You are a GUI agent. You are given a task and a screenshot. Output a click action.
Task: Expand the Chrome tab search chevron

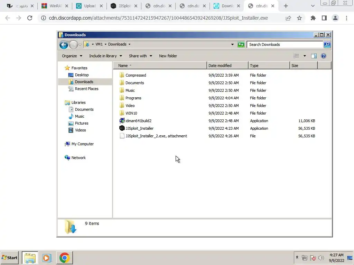[313, 6]
